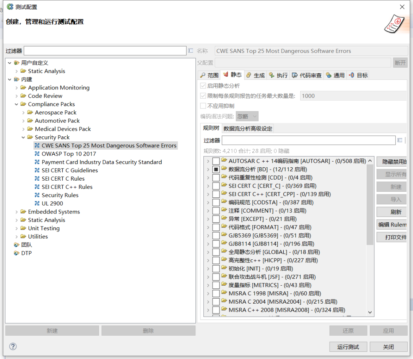Image resolution: width=413 pixels, height=359 pixels.
Task: Open the 数据流分析高级设定 tab
Action: coord(248,128)
